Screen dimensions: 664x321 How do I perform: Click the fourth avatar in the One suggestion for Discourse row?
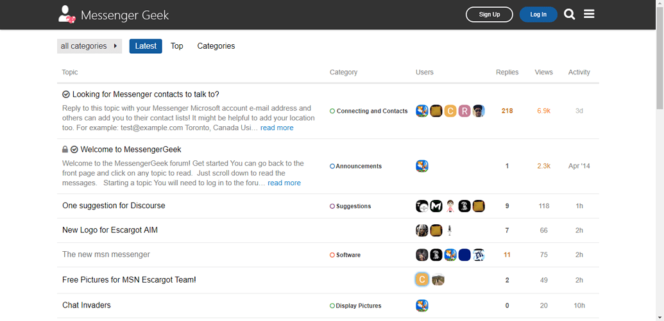coord(464,206)
